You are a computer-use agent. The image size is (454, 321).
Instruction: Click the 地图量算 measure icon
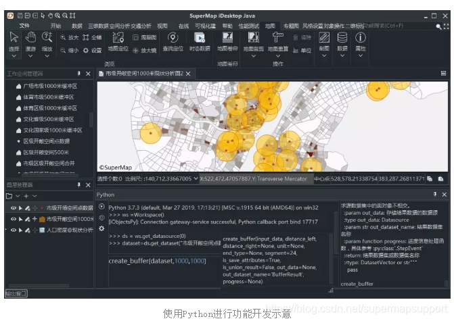[278, 38]
